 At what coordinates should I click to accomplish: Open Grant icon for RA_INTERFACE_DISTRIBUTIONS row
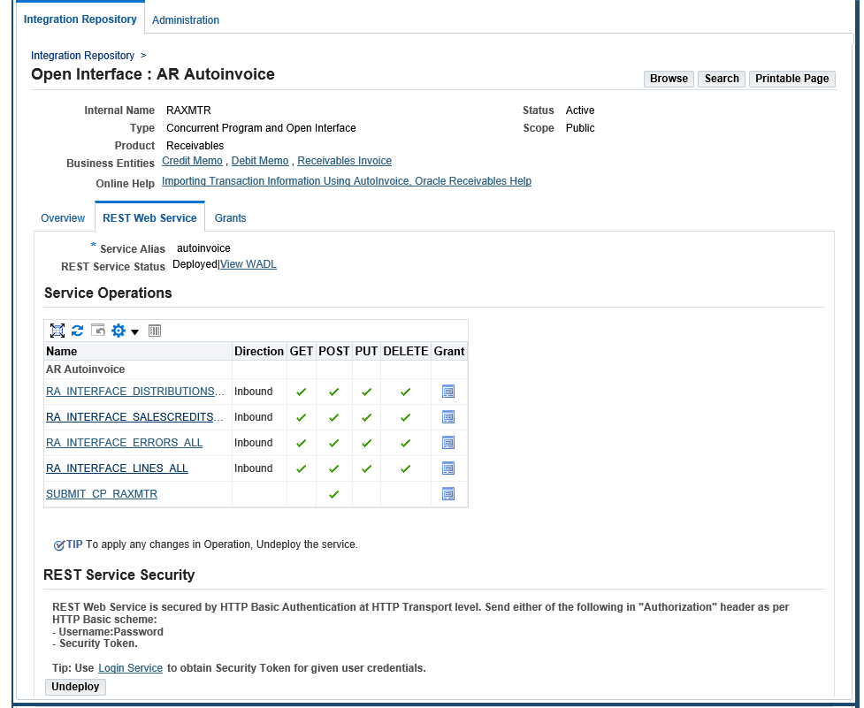(448, 392)
